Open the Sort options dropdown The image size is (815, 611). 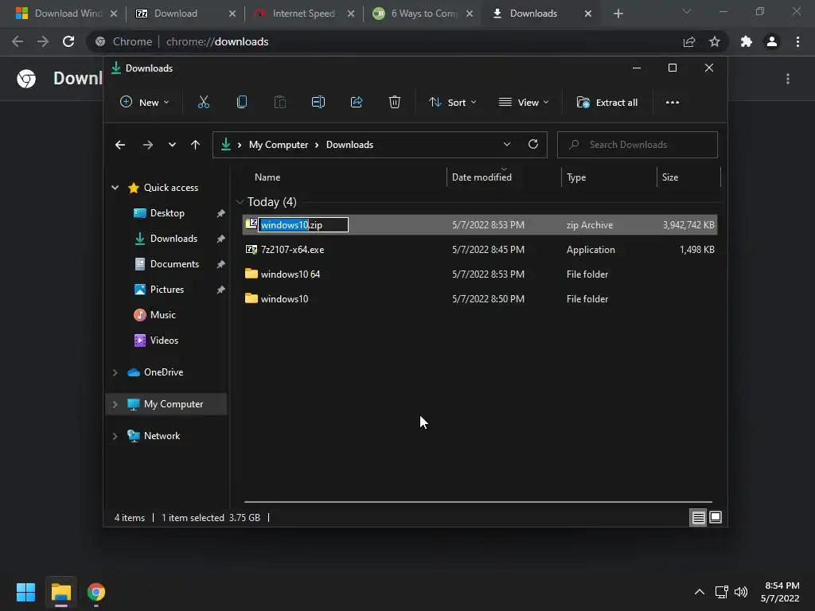[x=452, y=103]
